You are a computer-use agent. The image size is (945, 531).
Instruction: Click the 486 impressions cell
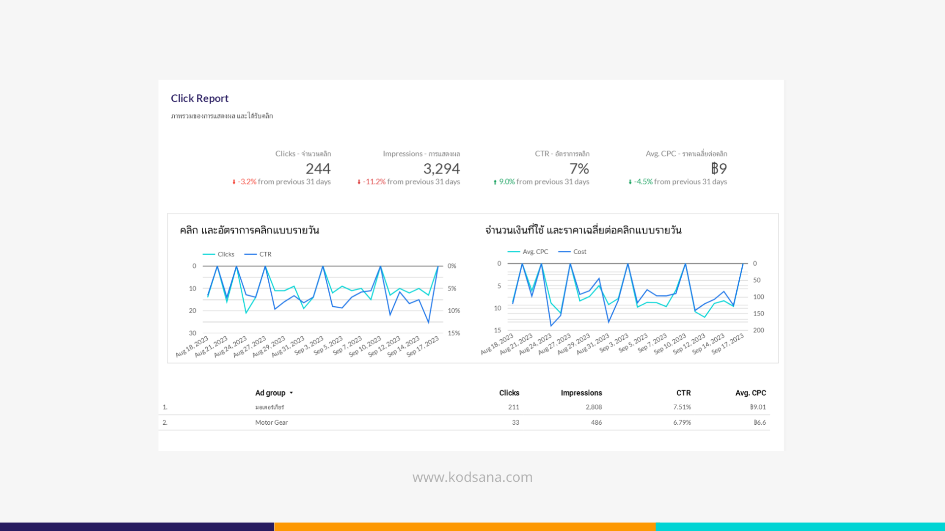click(x=597, y=422)
